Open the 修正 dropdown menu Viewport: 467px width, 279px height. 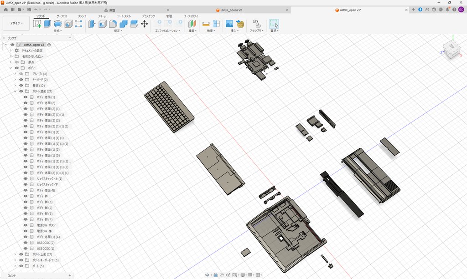tap(118, 30)
